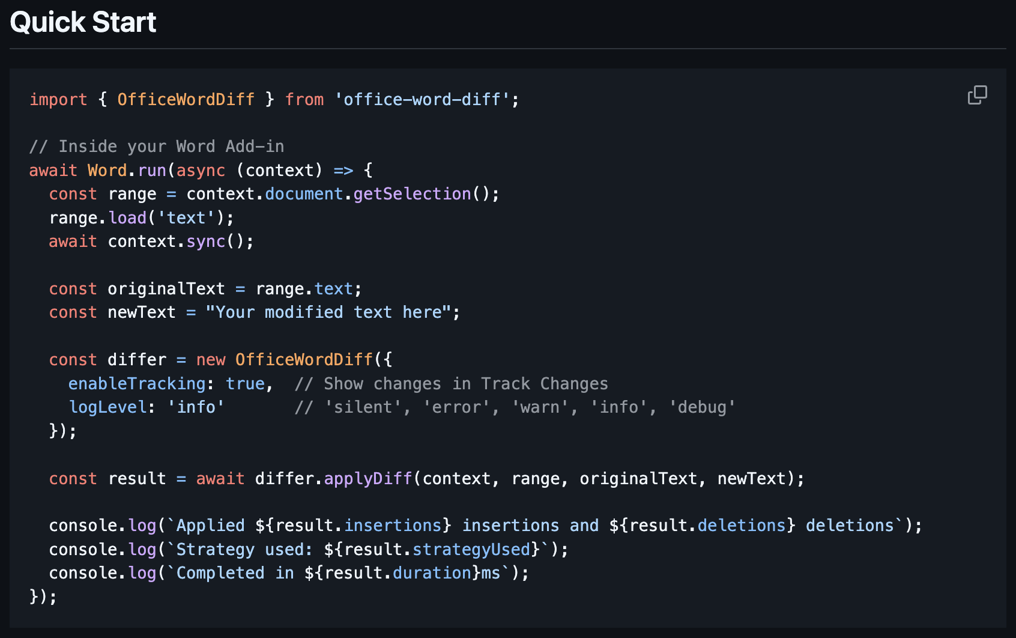The height and width of the screenshot is (638, 1016).
Task: Click Word.run in the await line
Action: point(127,171)
